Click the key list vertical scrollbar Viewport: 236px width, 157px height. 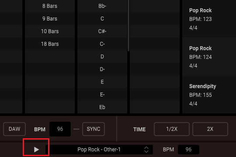point(128,26)
